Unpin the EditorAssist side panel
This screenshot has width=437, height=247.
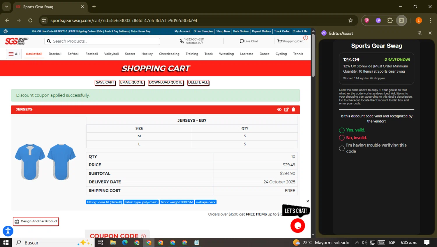point(420,33)
